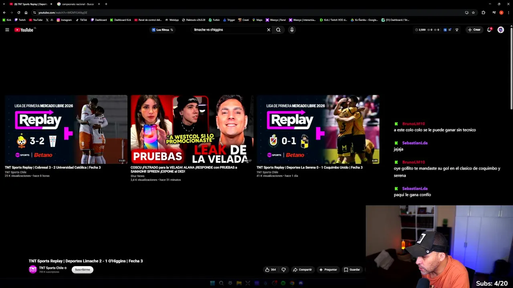513x288 pixels.
Task: Open the Paletools v26.0.28 bookmark
Action: [x=194, y=20]
